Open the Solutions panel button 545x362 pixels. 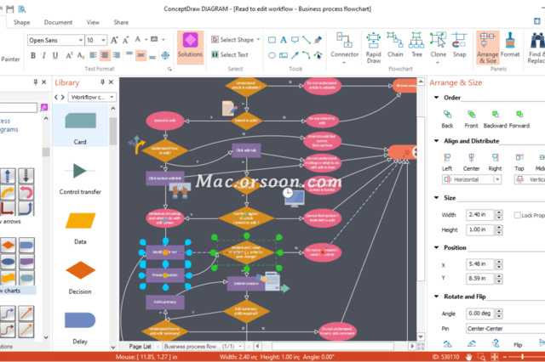coord(190,47)
